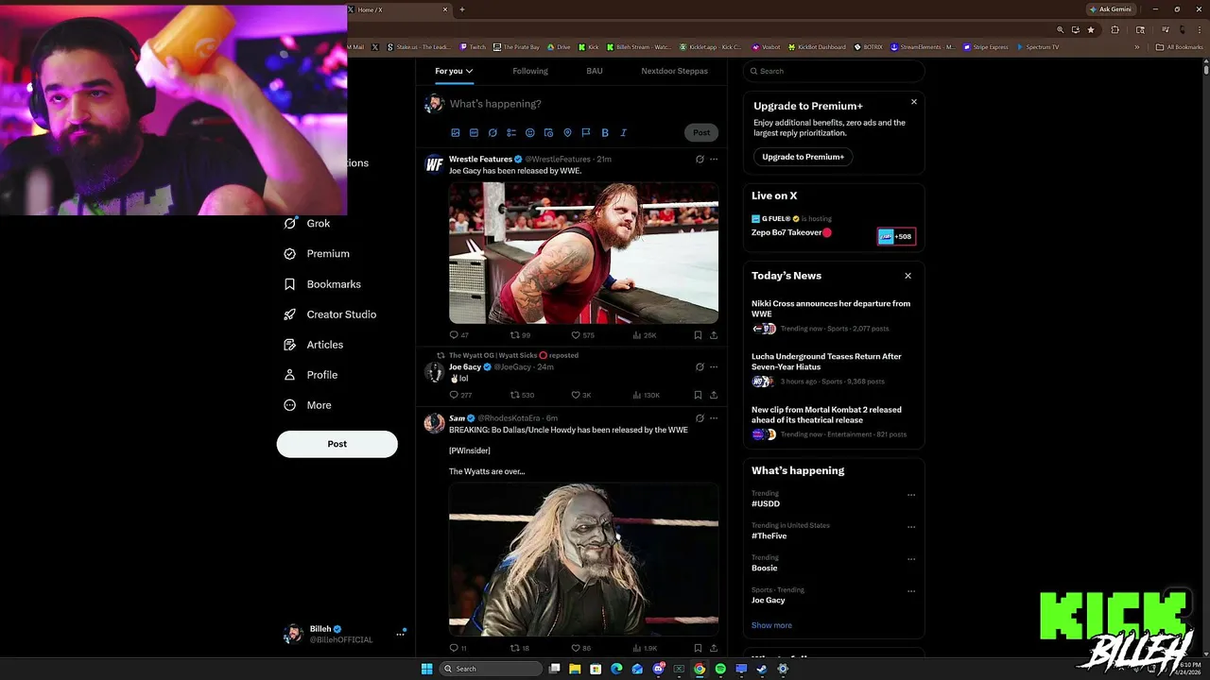This screenshot has height=680, width=1210.
Task: Click the large white Post button in sidebar
Action: click(x=337, y=444)
